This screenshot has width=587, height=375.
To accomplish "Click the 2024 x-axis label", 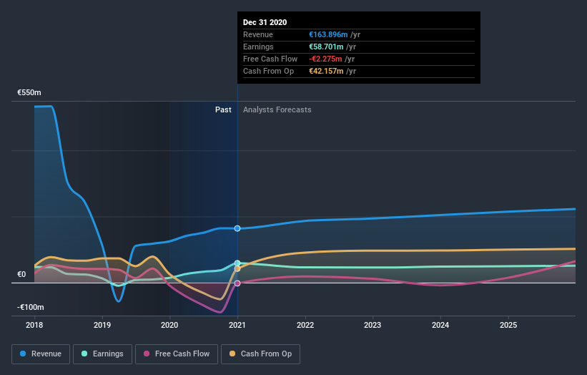I will coord(440,325).
